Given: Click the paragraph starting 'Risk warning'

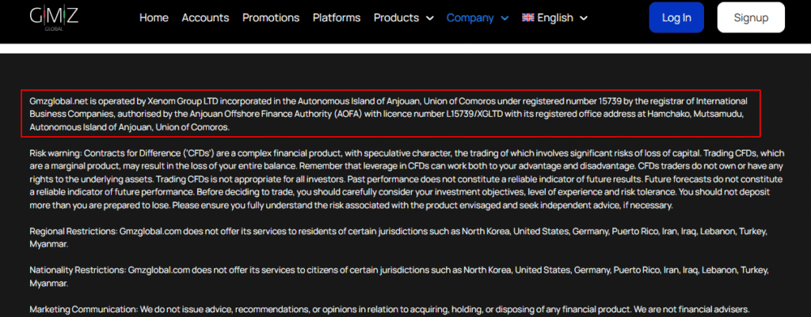Looking at the screenshot, I should tap(406, 179).
